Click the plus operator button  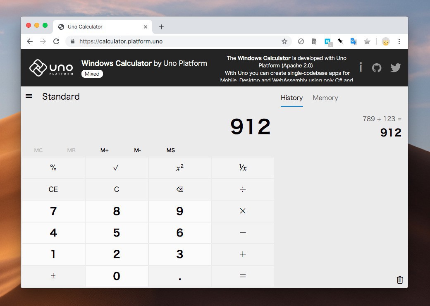243,254
